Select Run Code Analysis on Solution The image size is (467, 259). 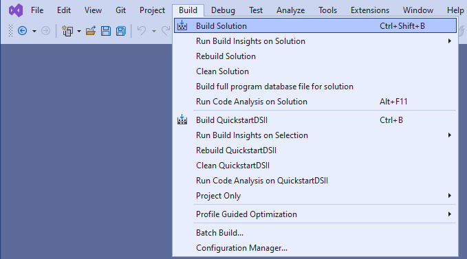point(315,102)
